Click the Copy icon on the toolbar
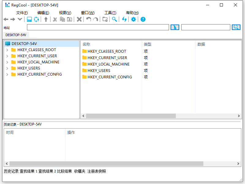The height and width of the screenshot is (184, 245). 62,19
